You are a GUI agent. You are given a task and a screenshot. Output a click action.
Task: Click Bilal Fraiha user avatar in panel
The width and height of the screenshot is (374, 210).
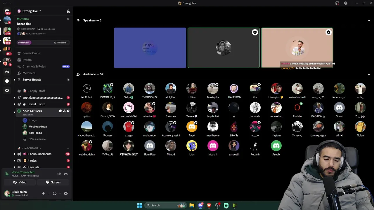(x=7, y=193)
